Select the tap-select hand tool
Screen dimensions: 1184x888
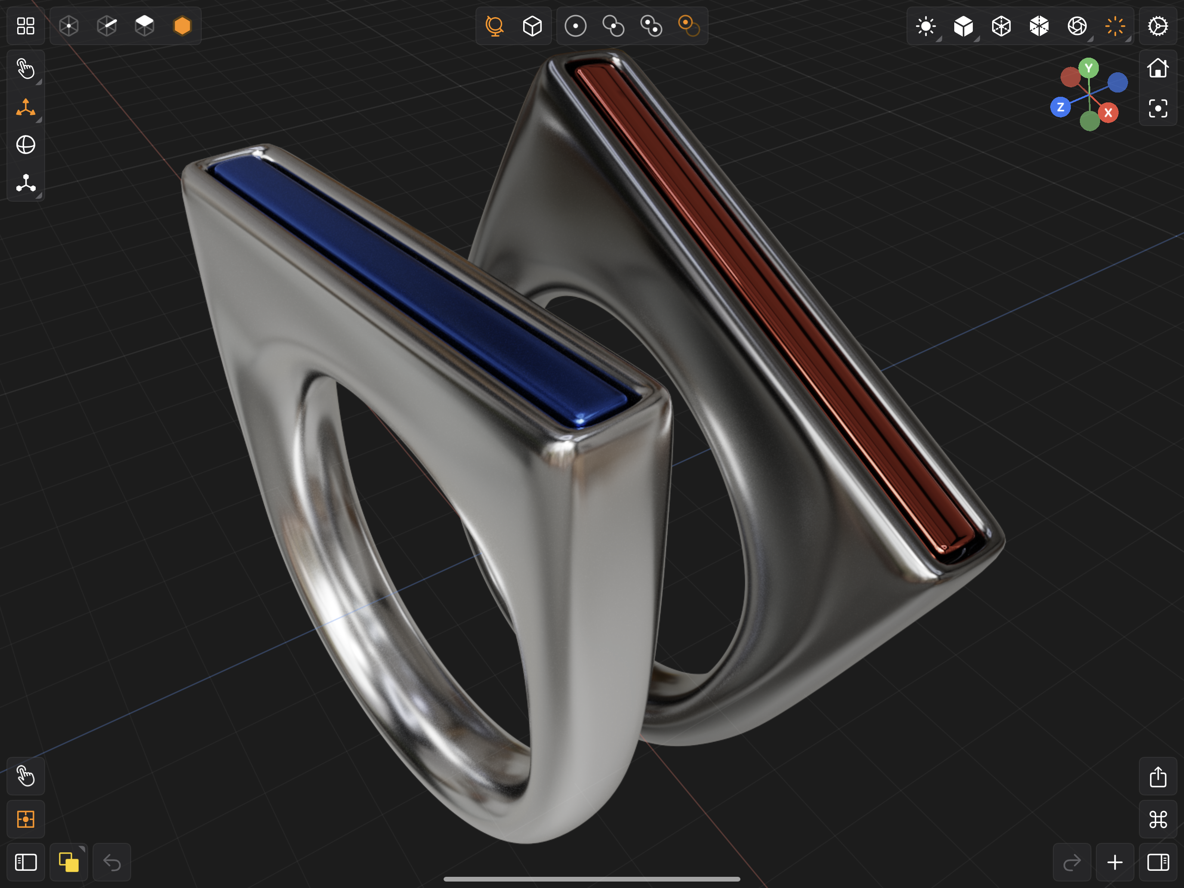(26, 69)
